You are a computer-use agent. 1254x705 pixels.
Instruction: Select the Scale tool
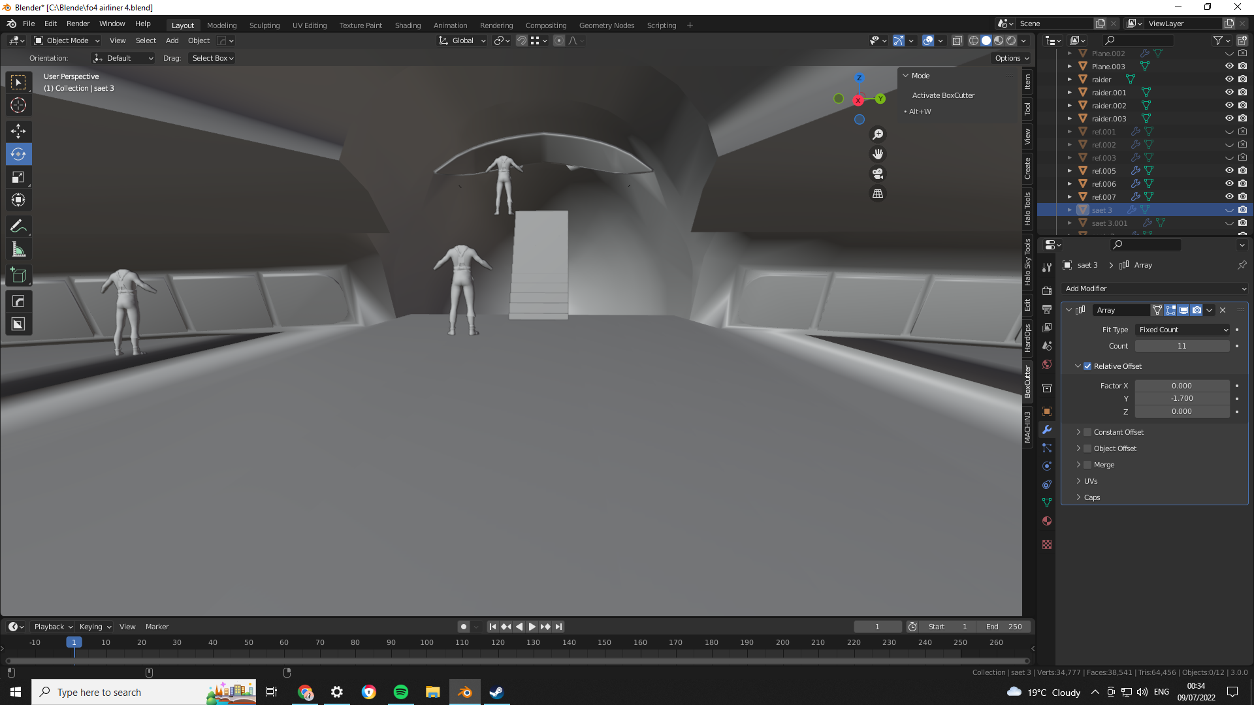pos(18,177)
